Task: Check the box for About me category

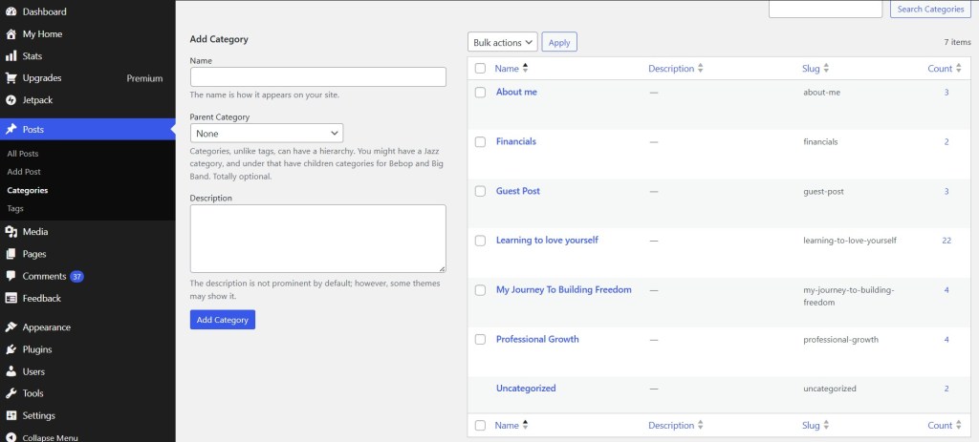Action: pos(480,93)
